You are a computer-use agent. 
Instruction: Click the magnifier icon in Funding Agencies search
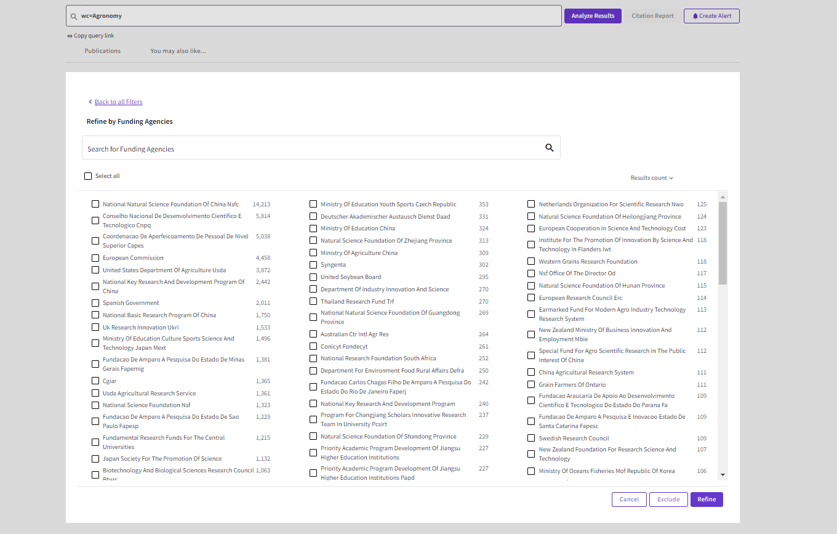click(550, 148)
